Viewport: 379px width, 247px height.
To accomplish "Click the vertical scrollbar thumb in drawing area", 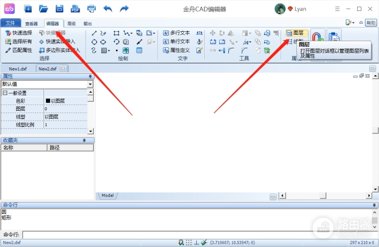I will (375, 131).
